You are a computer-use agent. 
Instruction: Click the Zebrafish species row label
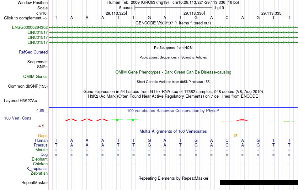coord(39,173)
